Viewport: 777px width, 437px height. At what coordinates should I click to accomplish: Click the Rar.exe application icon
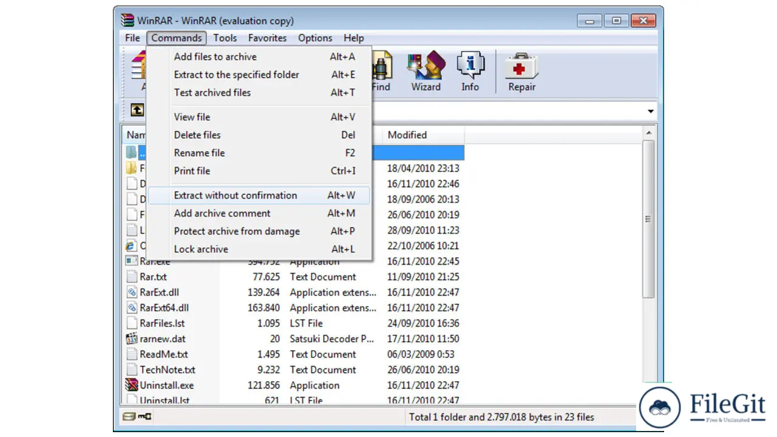(x=132, y=262)
